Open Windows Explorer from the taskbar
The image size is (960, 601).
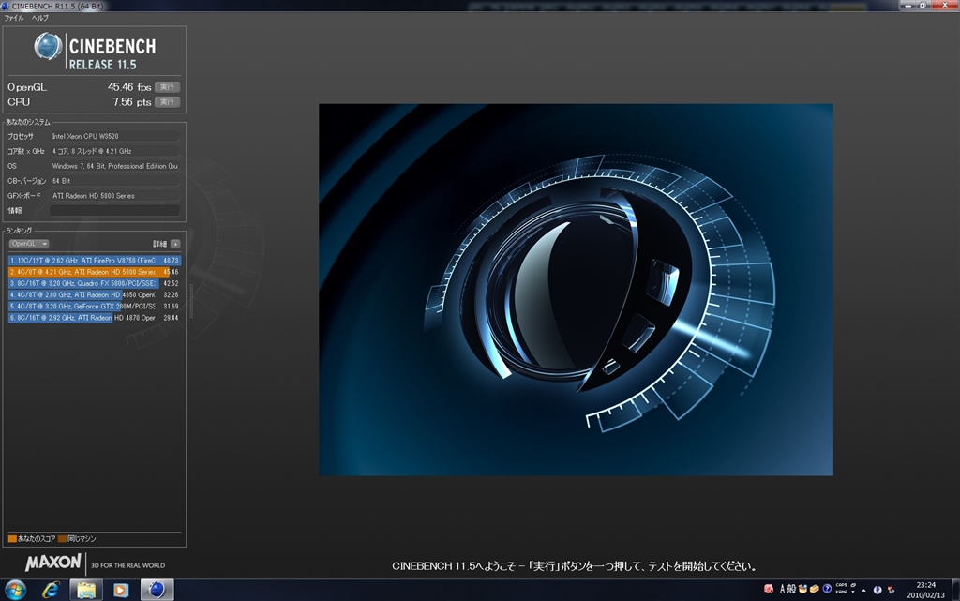pos(86,590)
